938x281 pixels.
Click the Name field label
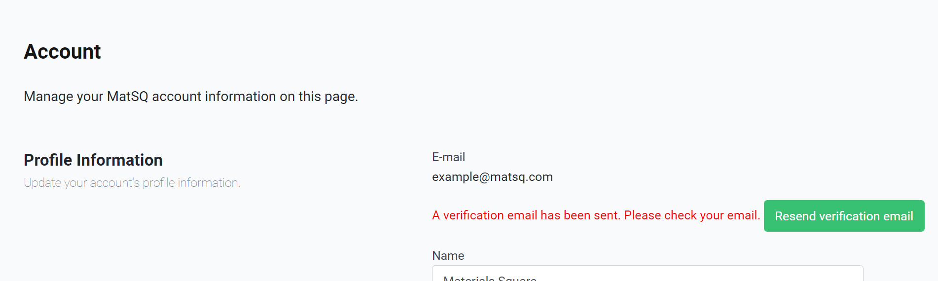coord(448,256)
